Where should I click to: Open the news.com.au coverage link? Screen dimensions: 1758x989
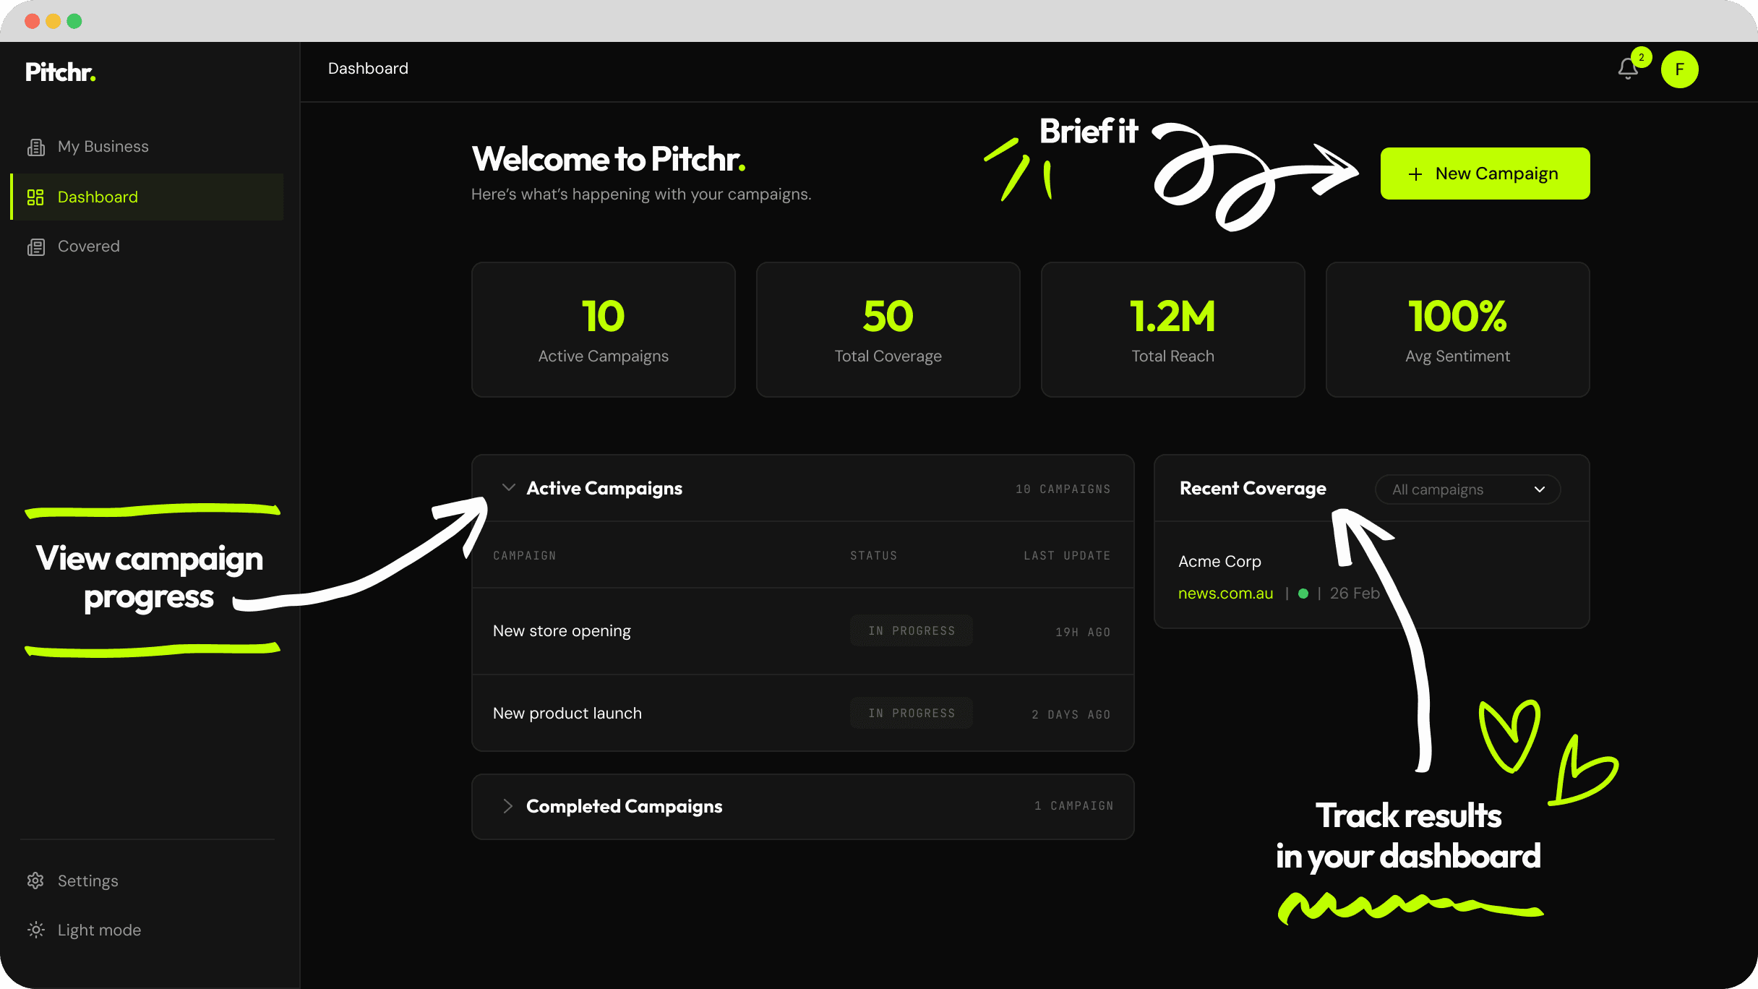tap(1225, 594)
